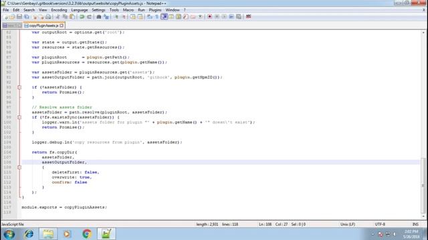Show the Document Map panel icon
The image size is (428, 240).
pos(179,17)
